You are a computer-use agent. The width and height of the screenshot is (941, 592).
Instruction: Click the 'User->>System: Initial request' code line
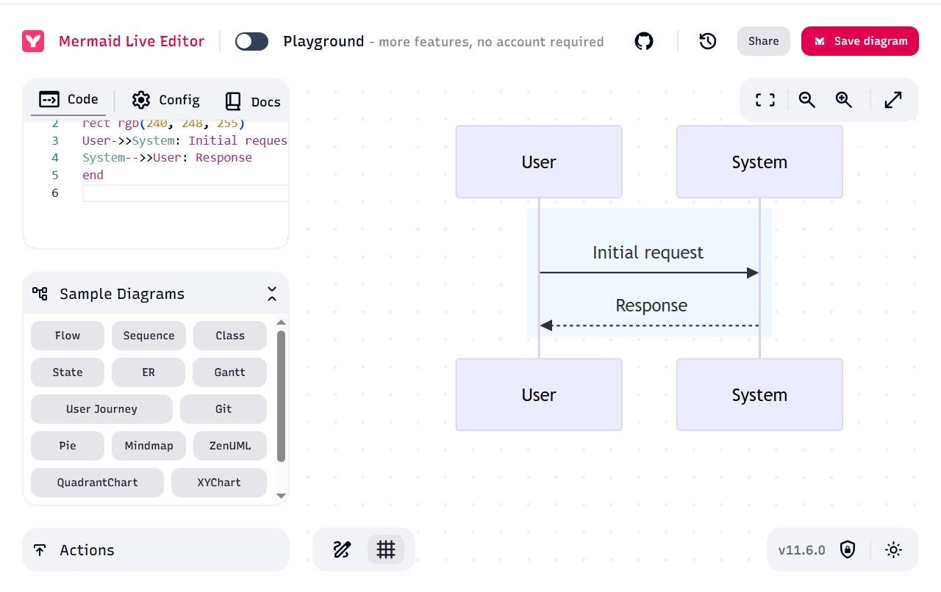[x=185, y=140]
